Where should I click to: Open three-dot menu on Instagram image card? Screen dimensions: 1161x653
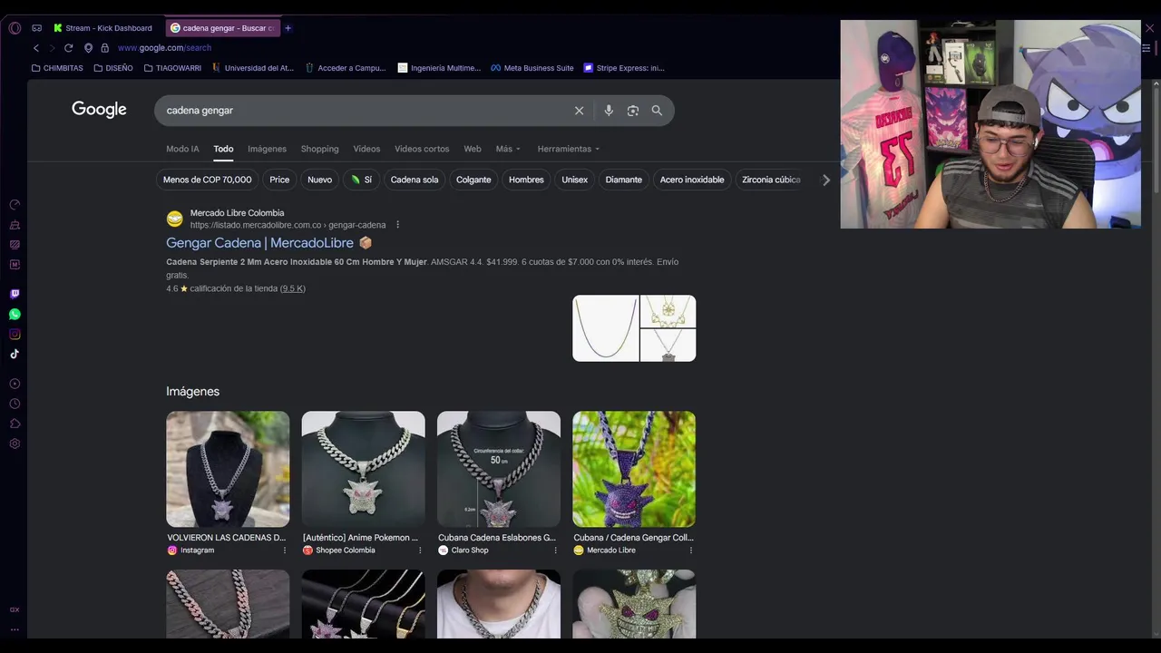(x=284, y=551)
